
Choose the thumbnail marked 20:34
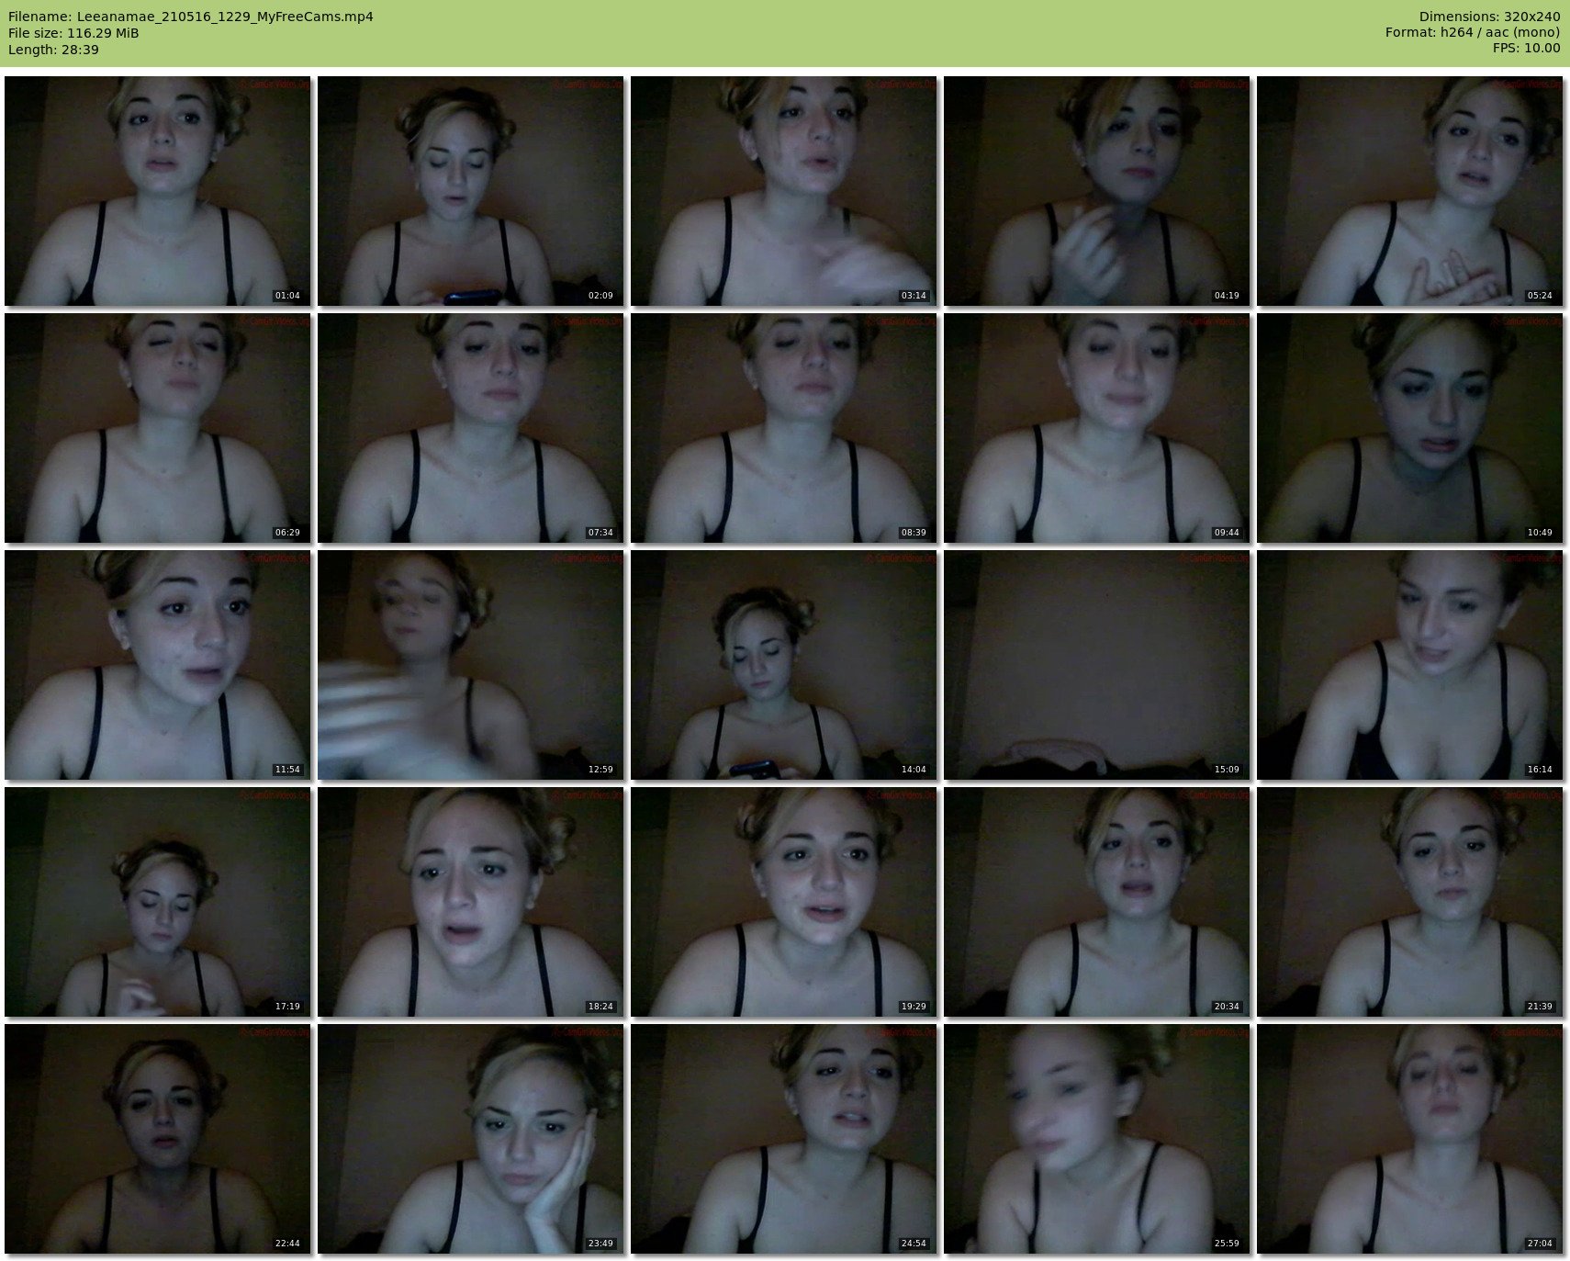[1097, 902]
